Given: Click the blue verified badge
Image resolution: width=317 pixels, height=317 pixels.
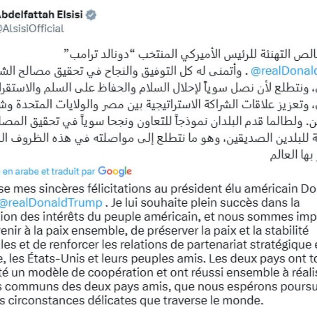Looking at the screenshot, I should [91, 15].
